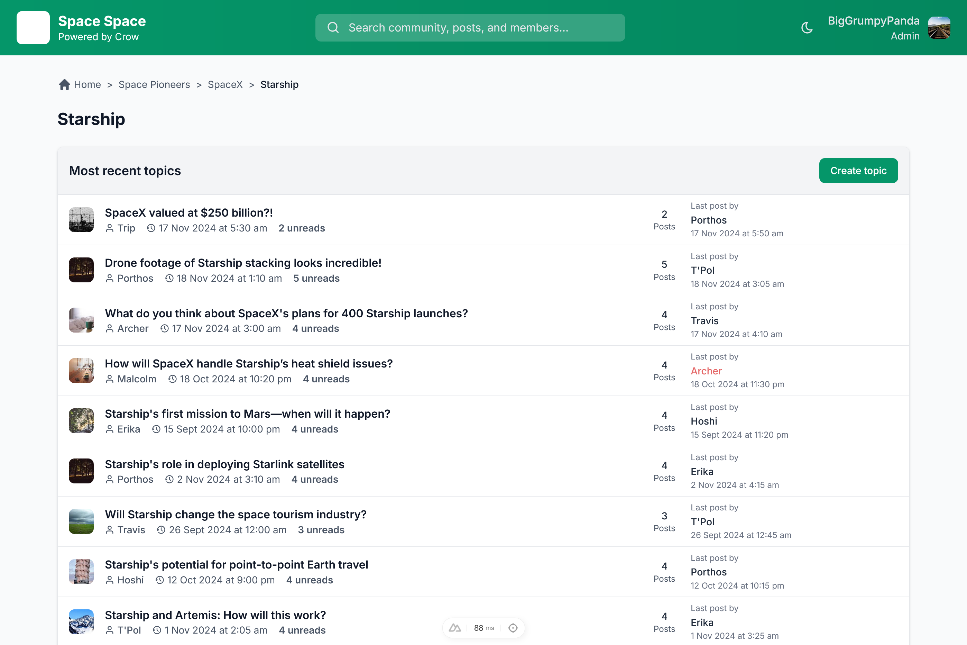Viewport: 967px width, 645px height.
Task: Click the mountain avatar for T'Pol topic
Action: click(x=81, y=621)
